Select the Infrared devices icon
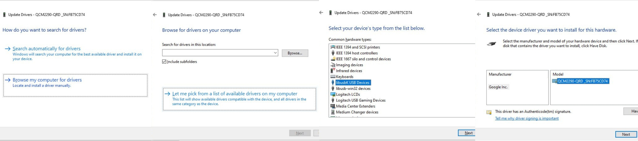Image resolution: width=638 pixels, height=141 pixels. click(x=333, y=71)
